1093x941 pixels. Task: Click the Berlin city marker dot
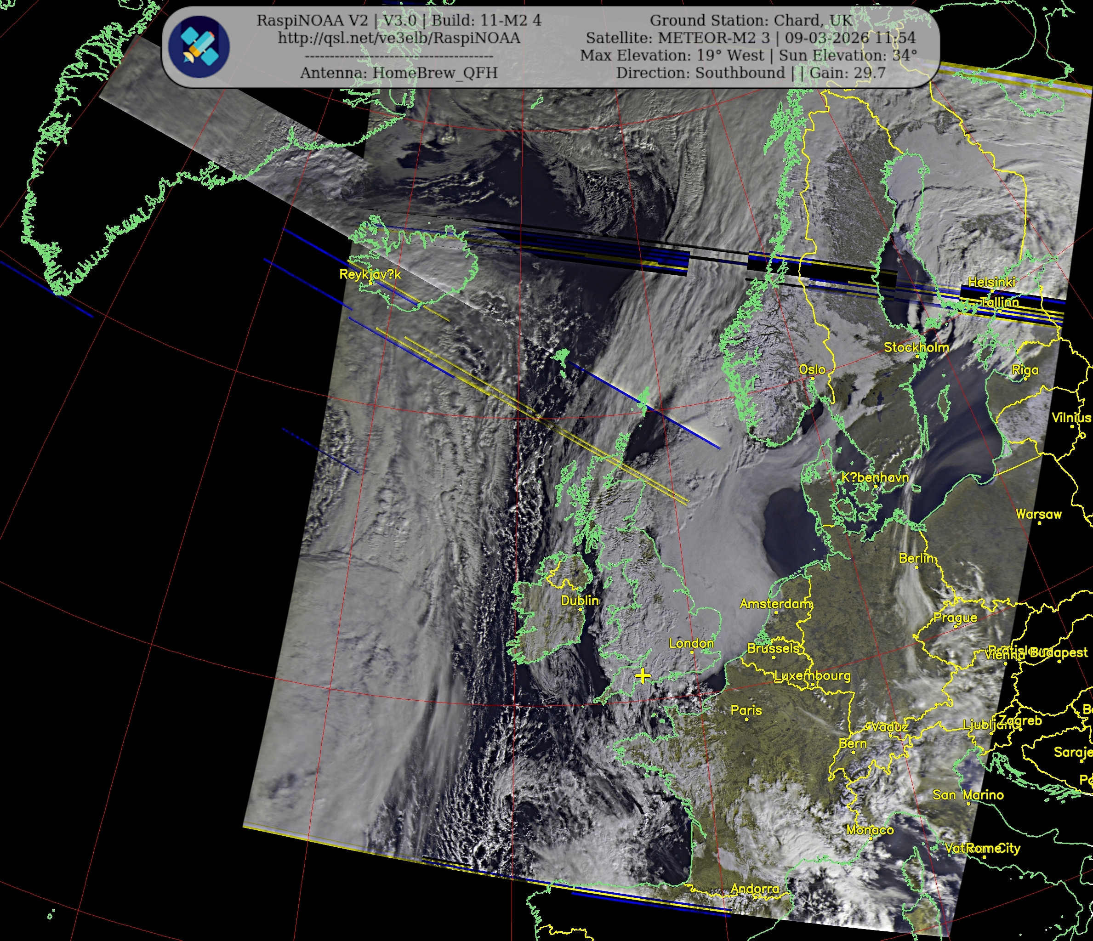pos(917,567)
